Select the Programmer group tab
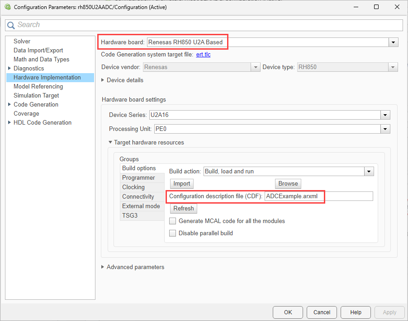The image size is (408, 321). point(138,178)
